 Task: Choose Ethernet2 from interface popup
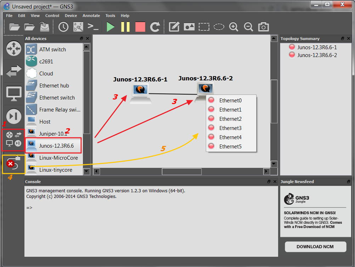coord(231,119)
